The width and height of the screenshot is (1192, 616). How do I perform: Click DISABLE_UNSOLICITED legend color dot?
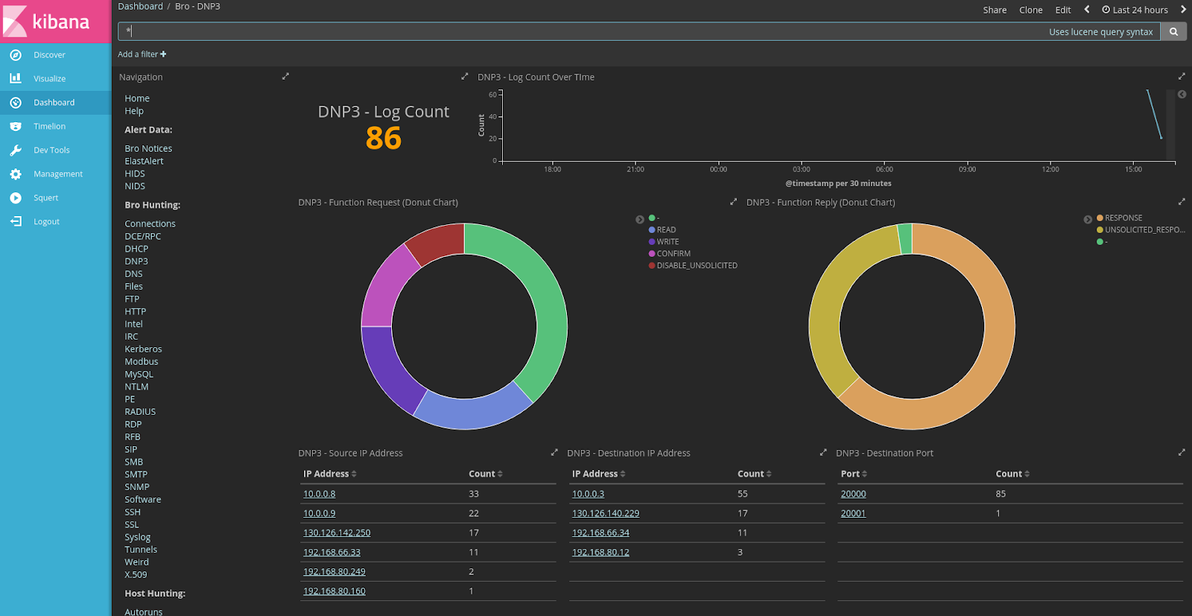click(x=652, y=266)
